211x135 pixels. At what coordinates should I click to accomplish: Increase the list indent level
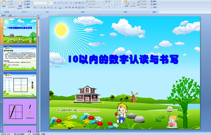click(79, 3)
